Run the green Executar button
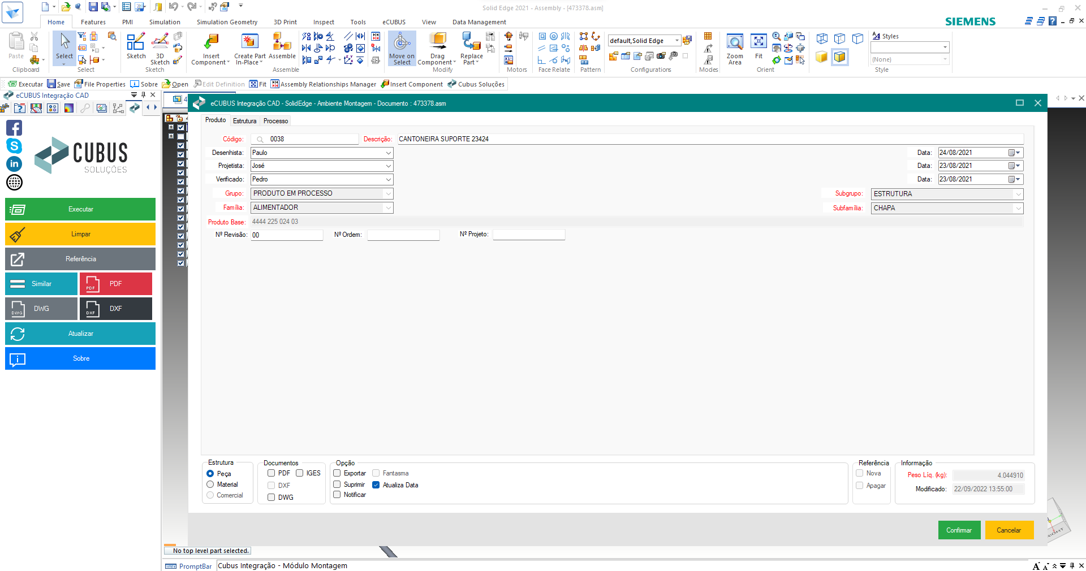 80,209
